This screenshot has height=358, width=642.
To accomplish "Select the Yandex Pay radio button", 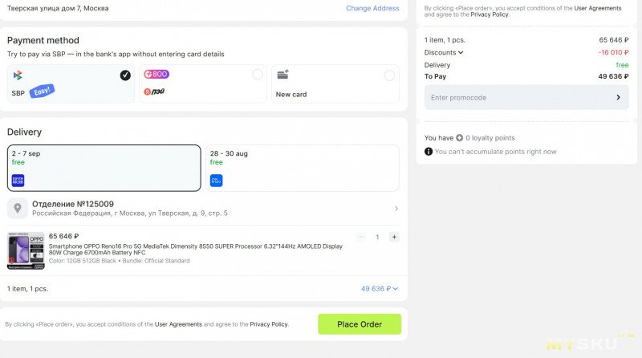I will tap(257, 74).
